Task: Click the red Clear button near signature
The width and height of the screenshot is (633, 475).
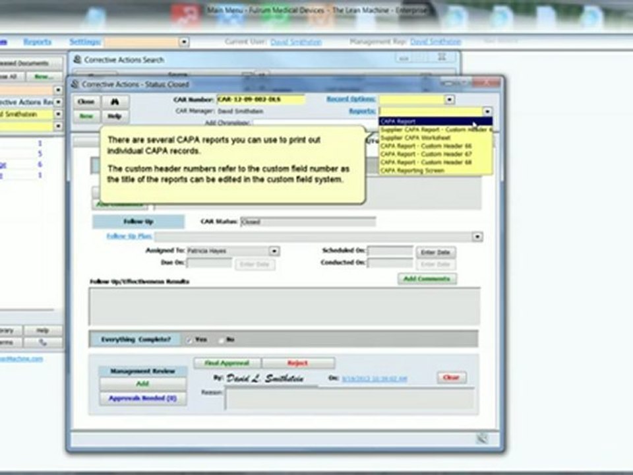Action: click(451, 377)
